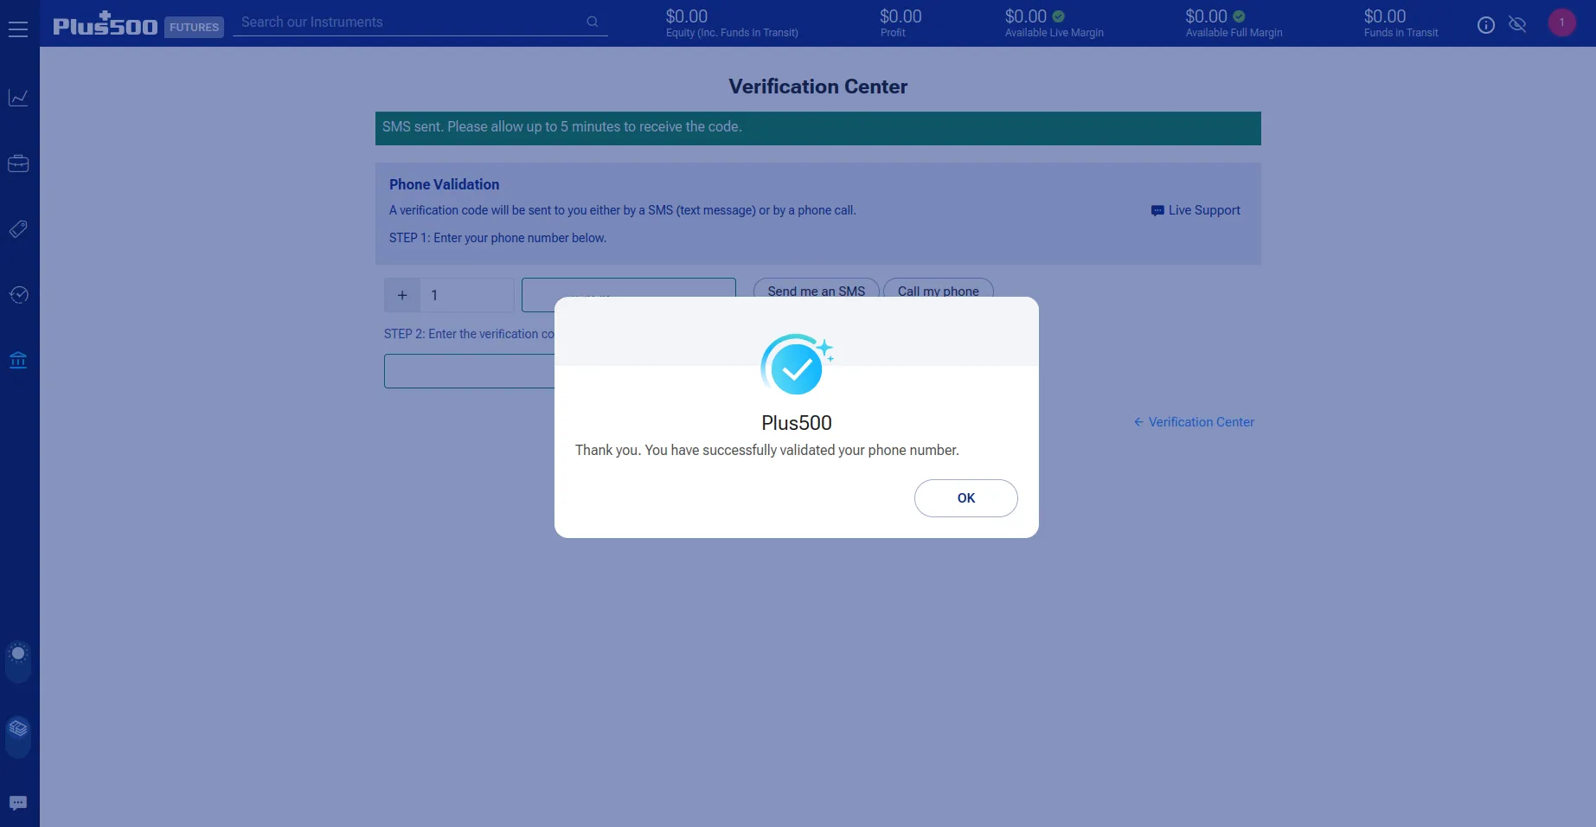This screenshot has width=1596, height=827.
Task: Open the live chat bubble icon
Action: [18, 804]
